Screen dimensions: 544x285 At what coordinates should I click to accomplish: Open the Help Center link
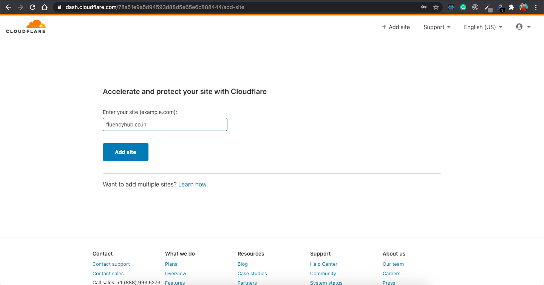coord(324,264)
